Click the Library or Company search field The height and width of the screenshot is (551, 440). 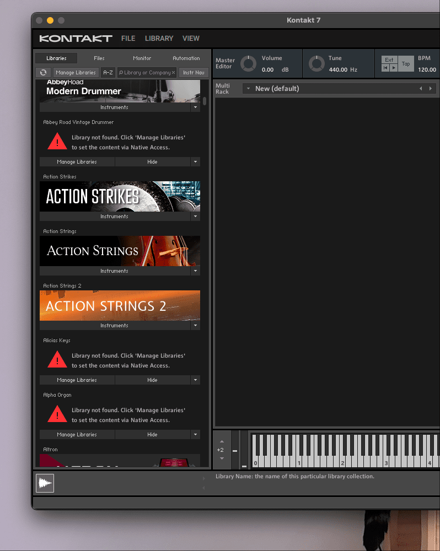(147, 72)
